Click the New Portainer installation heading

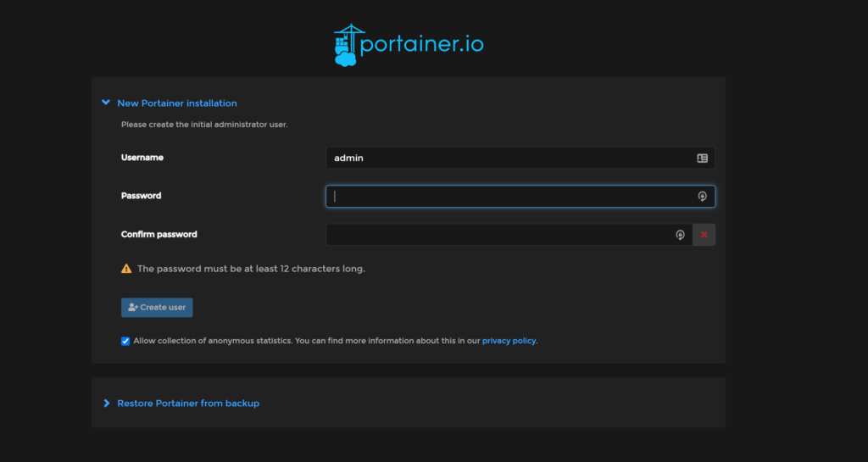[x=177, y=103]
